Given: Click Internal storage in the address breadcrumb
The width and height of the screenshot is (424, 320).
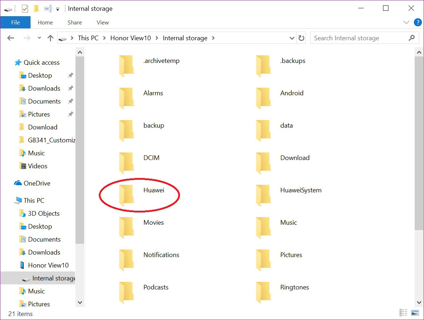Looking at the screenshot, I should [x=185, y=38].
